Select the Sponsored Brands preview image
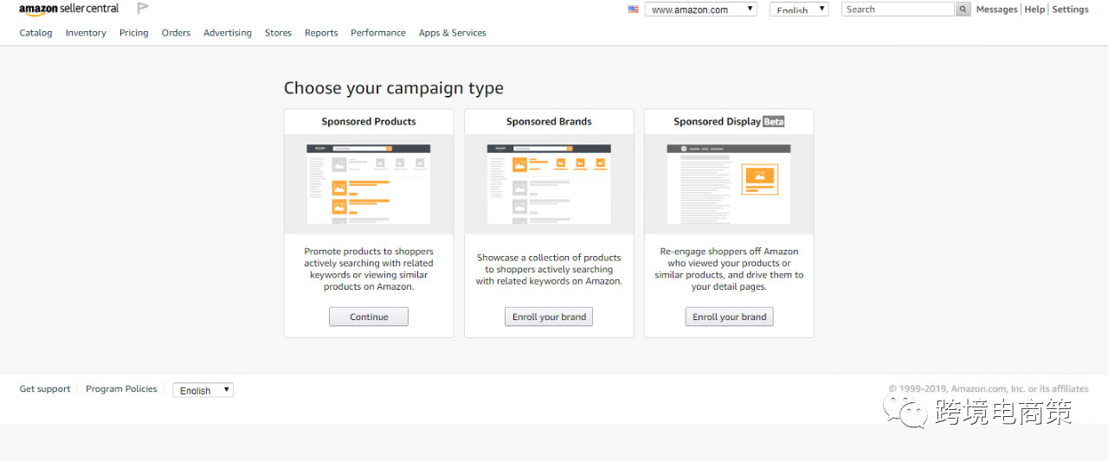The image size is (1108, 461). tap(549, 183)
